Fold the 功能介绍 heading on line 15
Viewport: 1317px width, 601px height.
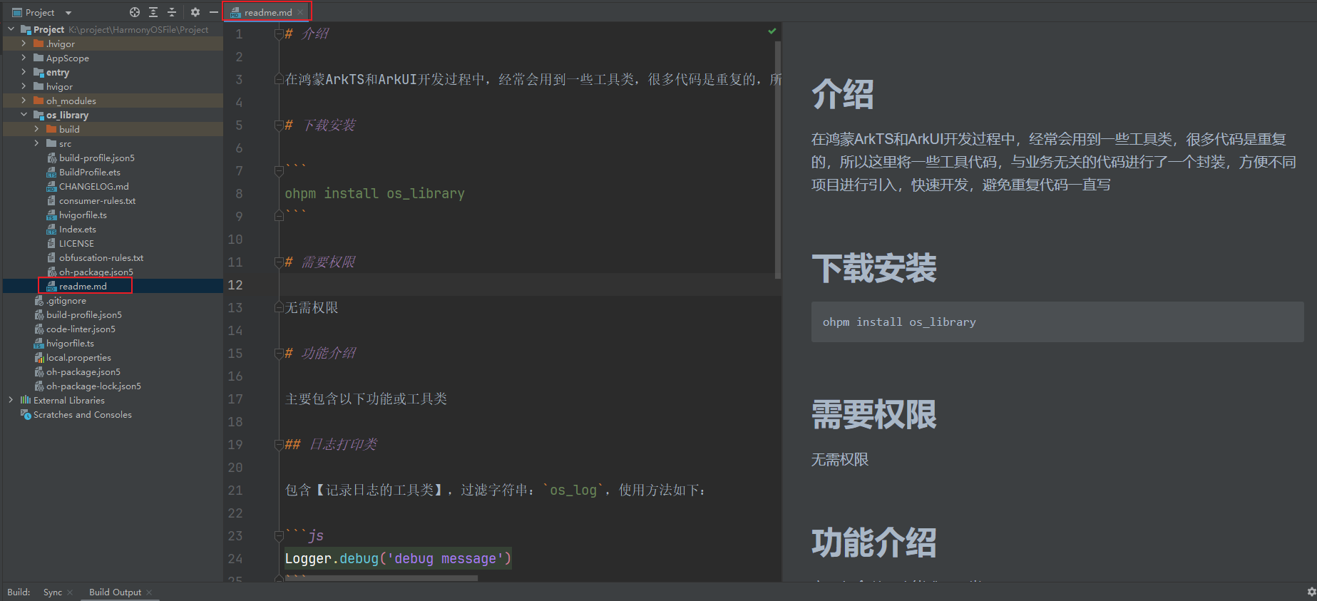(x=279, y=353)
